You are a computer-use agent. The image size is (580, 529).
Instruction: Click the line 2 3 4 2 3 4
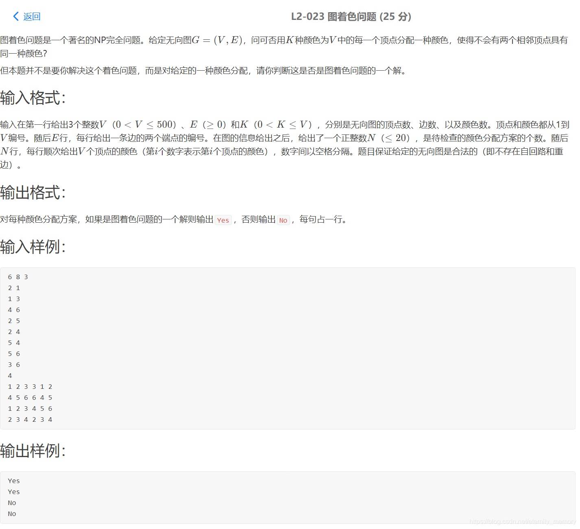tap(30, 419)
